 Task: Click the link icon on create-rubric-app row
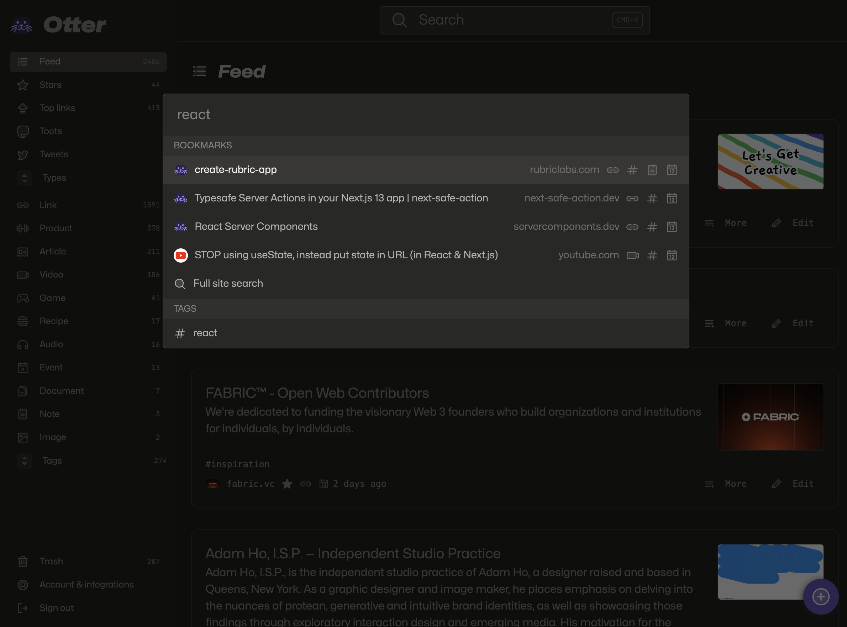[612, 170]
